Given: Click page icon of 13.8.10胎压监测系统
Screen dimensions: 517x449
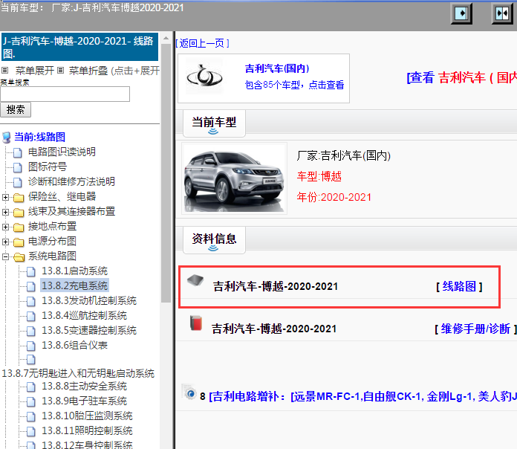Looking at the screenshot, I should [x=31, y=416].
